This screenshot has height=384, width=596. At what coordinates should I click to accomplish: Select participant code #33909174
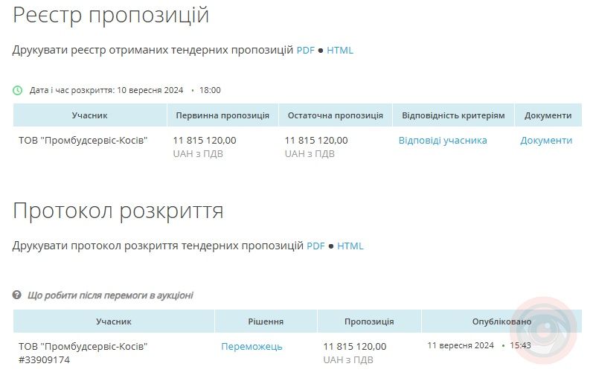tap(44, 359)
